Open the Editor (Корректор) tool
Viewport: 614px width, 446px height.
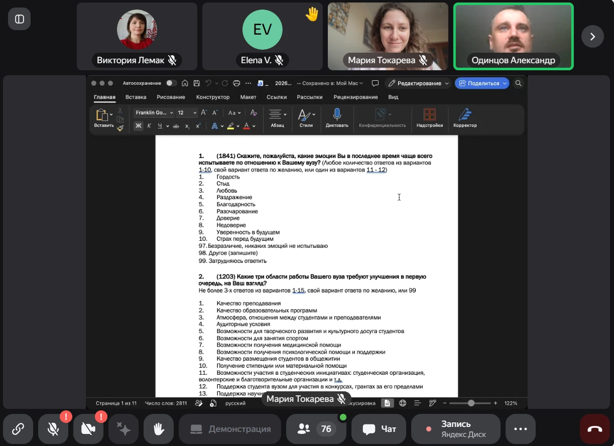pyautogui.click(x=465, y=115)
